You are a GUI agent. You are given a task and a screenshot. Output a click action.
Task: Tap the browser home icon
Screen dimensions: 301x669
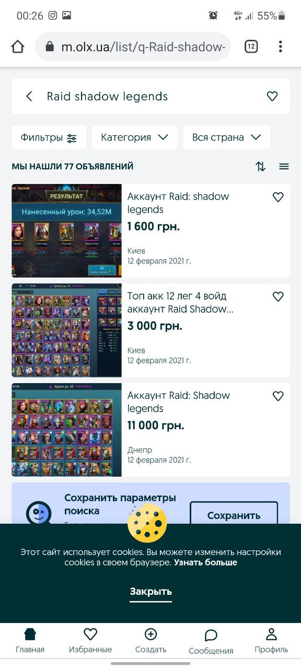18,47
